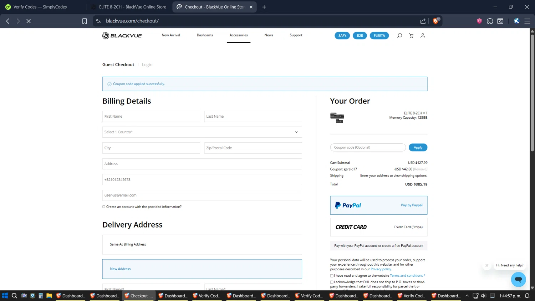Open the Support menu
The width and height of the screenshot is (535, 301).
click(x=296, y=35)
